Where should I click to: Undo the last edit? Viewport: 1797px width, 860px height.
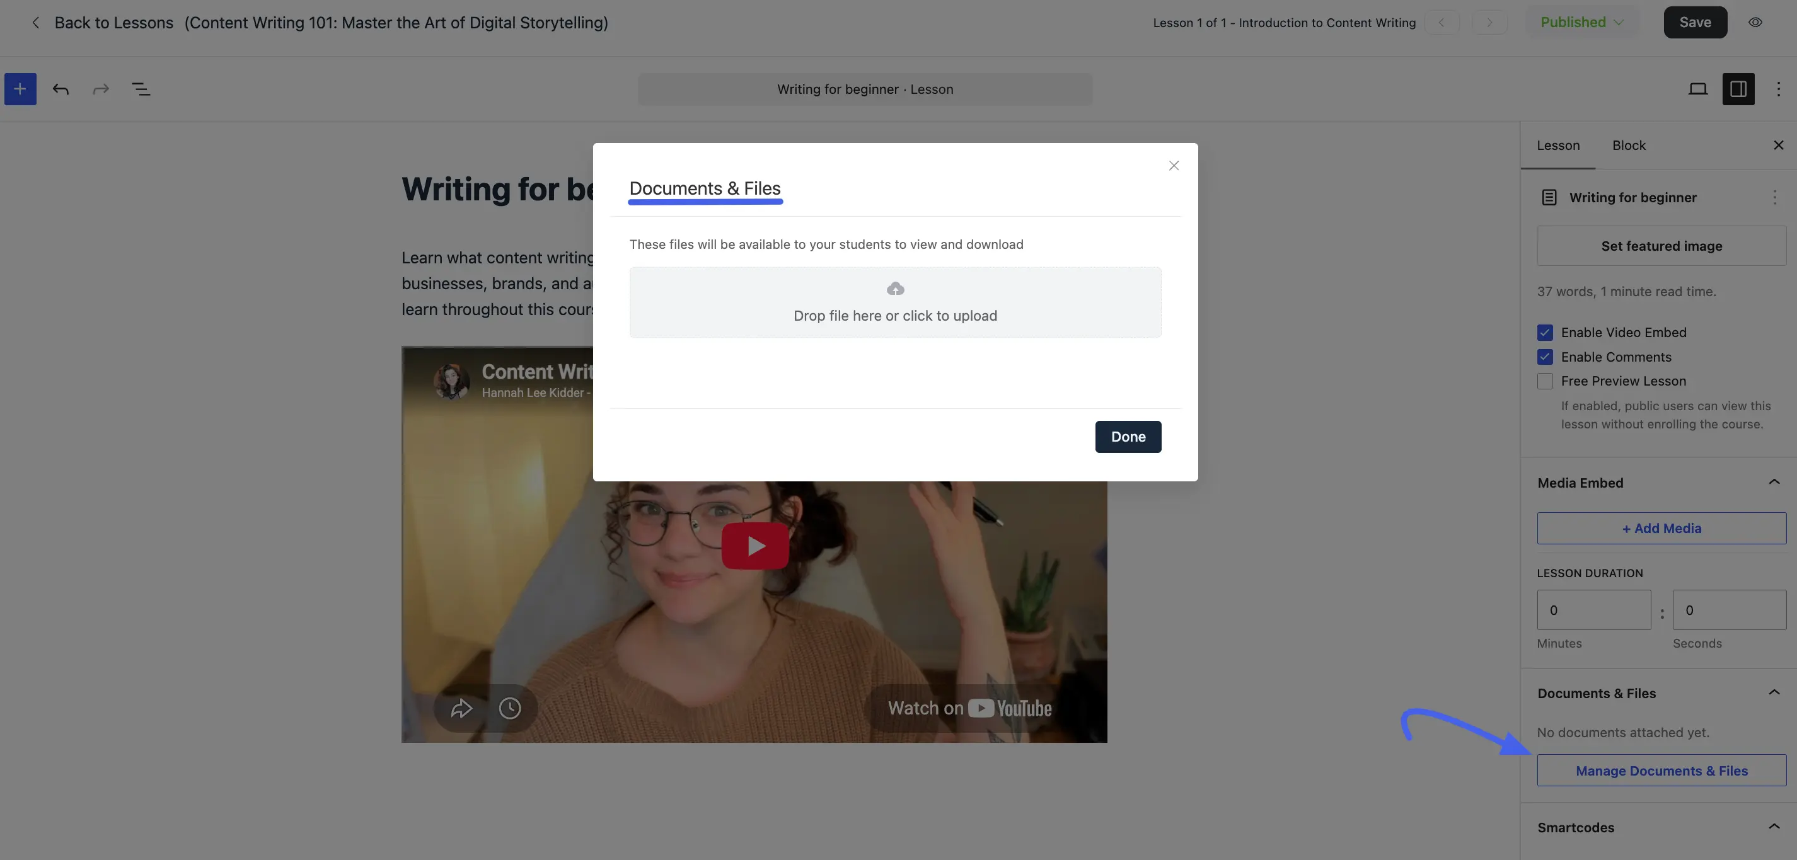pos(61,89)
